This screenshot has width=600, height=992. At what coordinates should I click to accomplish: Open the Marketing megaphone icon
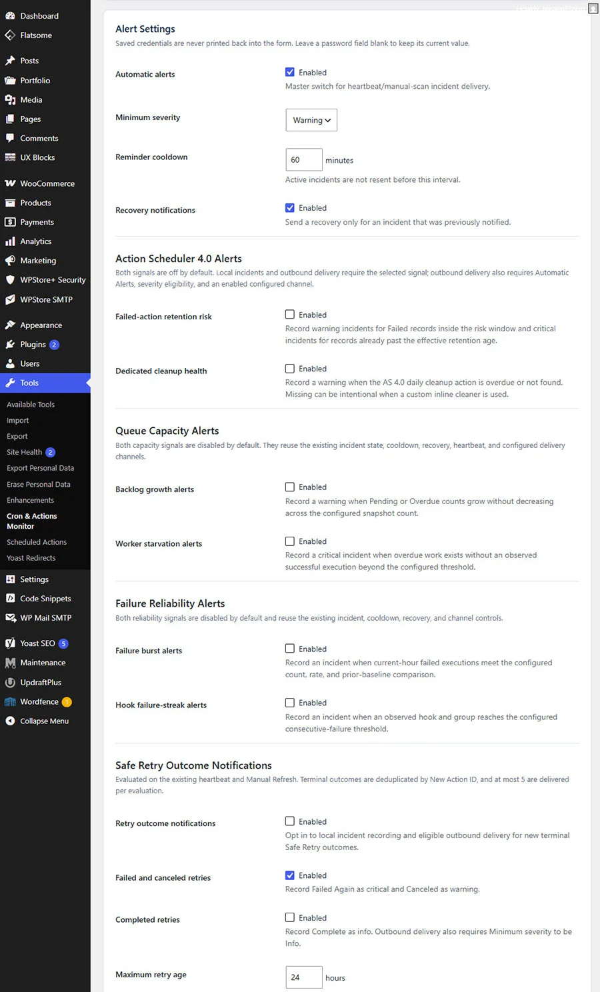click(10, 261)
